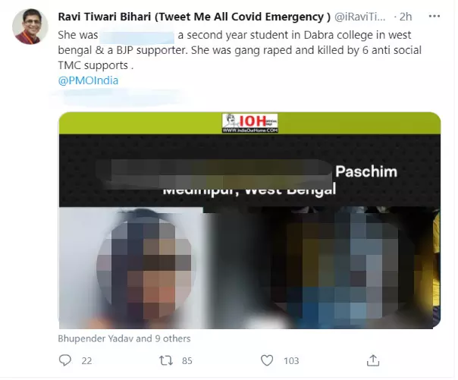Click the 85 retweets count

pyautogui.click(x=187, y=361)
